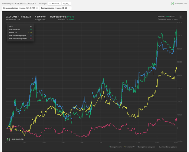Click the total winnings value 66,936
The image size is (189, 152).
click(x=70, y=16)
